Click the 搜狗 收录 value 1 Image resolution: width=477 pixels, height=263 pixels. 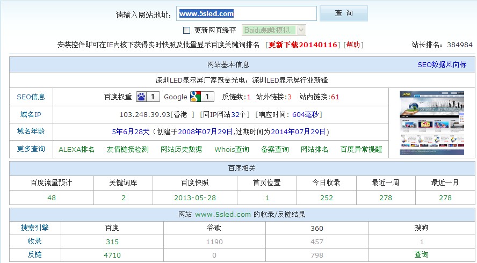[x=421, y=242]
